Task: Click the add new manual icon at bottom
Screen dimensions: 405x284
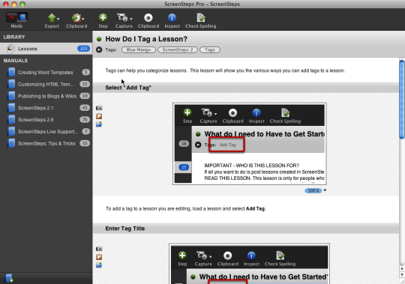Action: pos(9,278)
